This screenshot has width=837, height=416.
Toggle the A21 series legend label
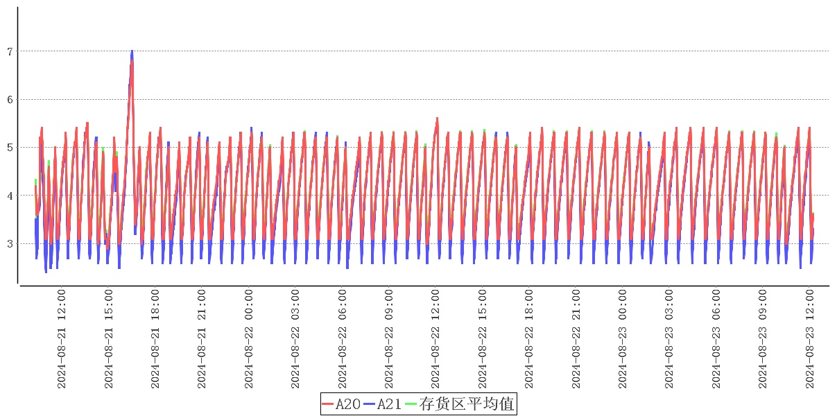(x=389, y=404)
